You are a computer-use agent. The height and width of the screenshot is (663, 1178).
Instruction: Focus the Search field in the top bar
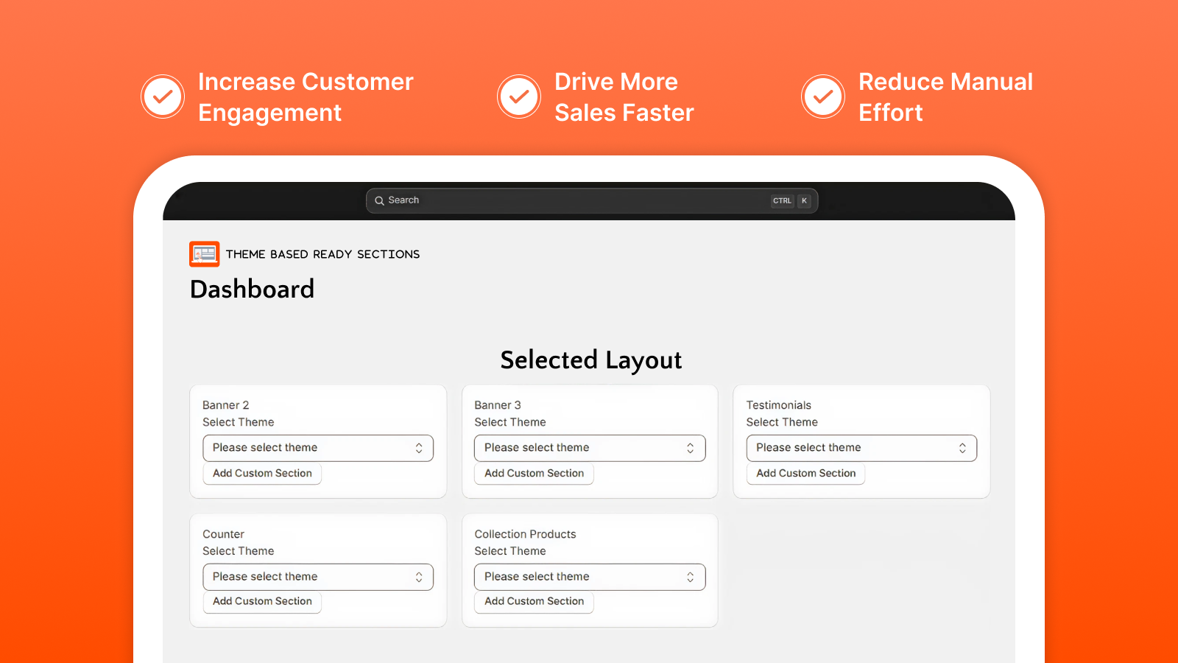(x=592, y=200)
